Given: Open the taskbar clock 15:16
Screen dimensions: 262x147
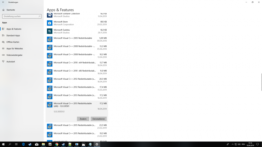Looking at the screenshot, I should tap(250, 144).
